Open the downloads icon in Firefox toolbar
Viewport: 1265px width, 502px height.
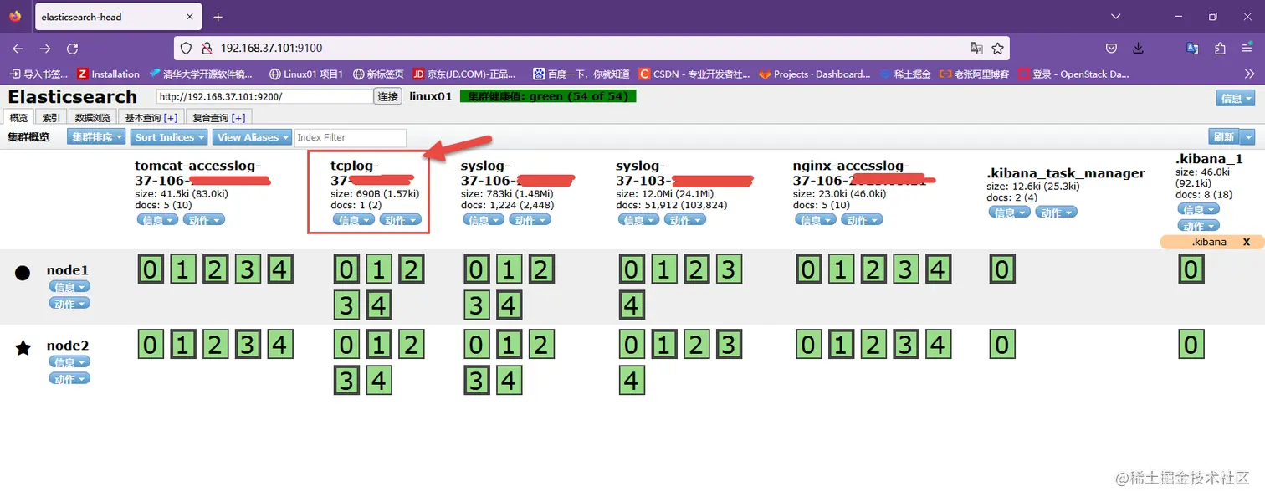coord(1138,49)
